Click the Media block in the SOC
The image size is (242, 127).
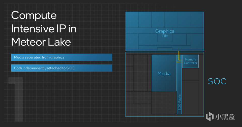click(x=164, y=73)
